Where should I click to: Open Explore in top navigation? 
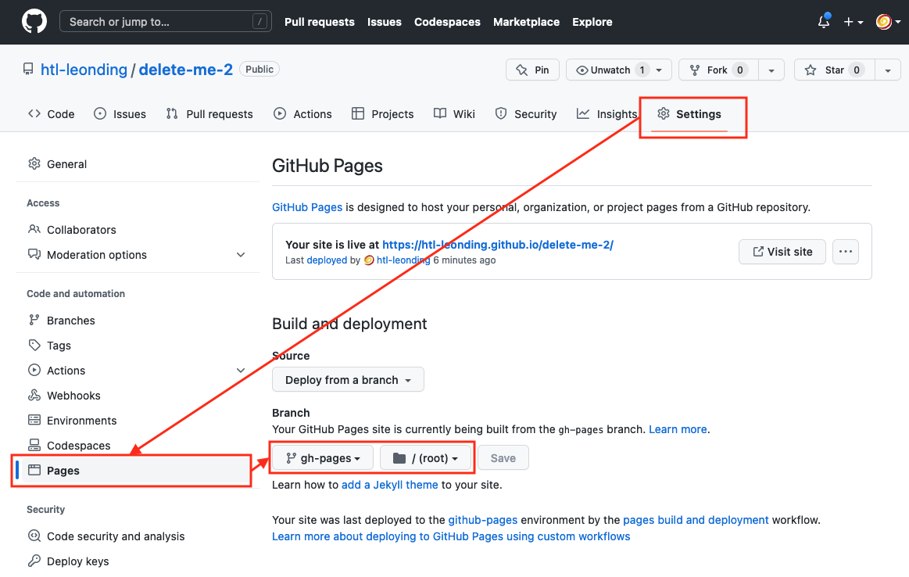(x=592, y=22)
